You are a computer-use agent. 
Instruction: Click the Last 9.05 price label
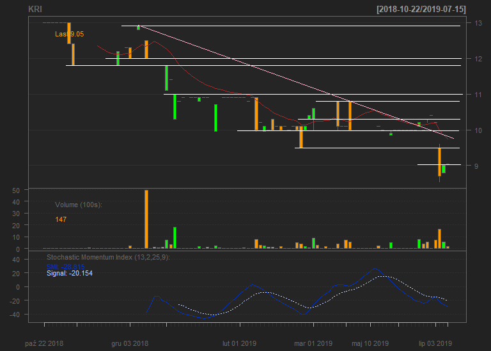point(70,34)
